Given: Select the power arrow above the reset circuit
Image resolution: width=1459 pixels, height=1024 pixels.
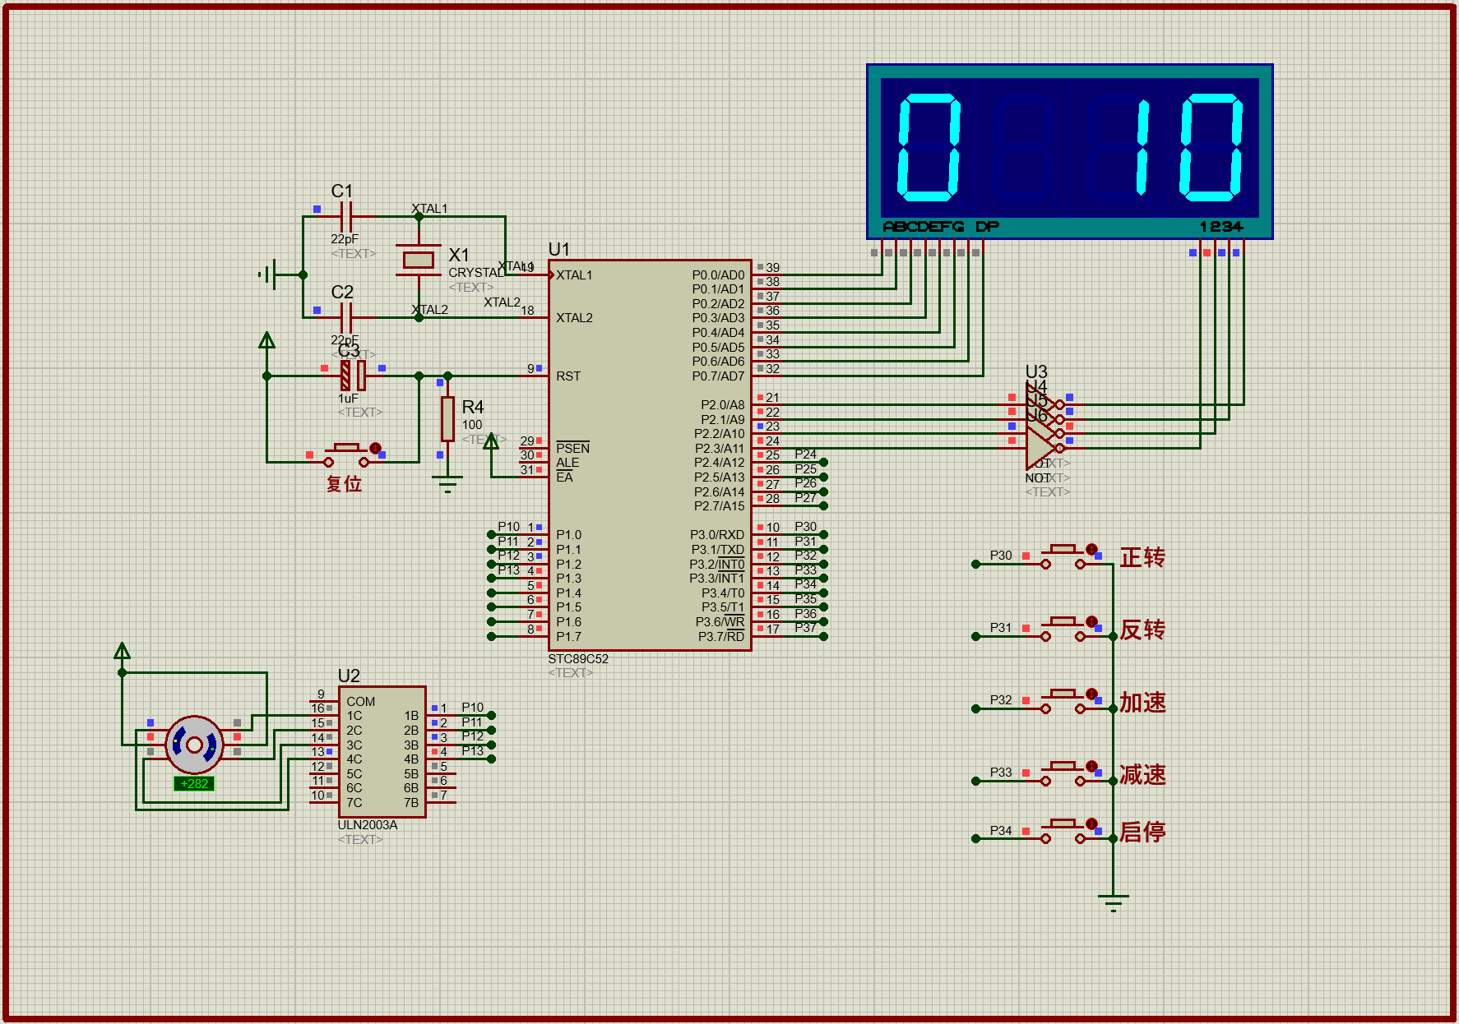Looking at the screenshot, I should 267,340.
